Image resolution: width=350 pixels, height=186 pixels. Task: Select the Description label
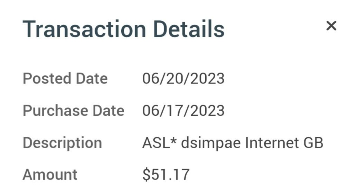pos(62,143)
